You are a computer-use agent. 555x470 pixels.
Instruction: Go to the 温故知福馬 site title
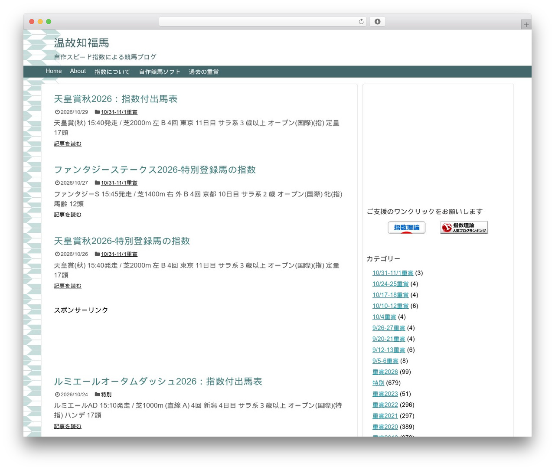click(x=82, y=43)
